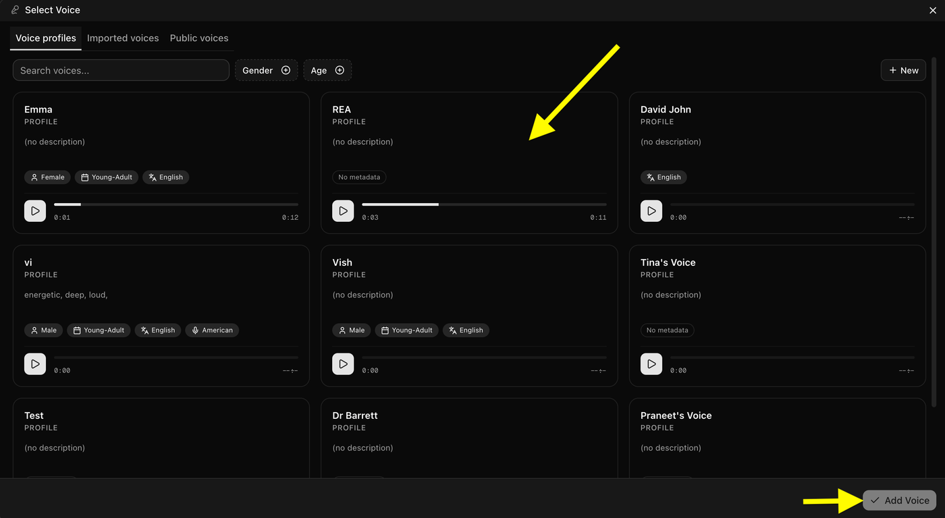Click Vish's Young-Adult tag
This screenshot has width=945, height=518.
[407, 330]
